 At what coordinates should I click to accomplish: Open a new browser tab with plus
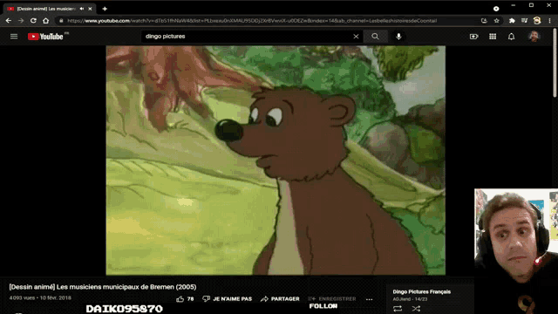[x=105, y=9]
